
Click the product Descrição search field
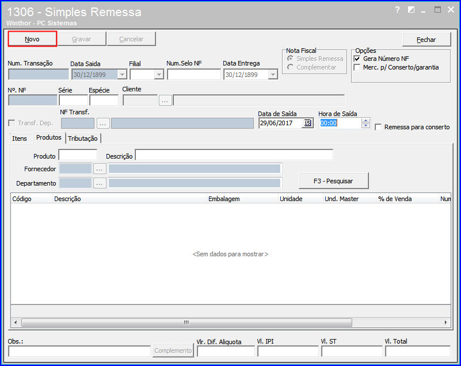pos(234,155)
